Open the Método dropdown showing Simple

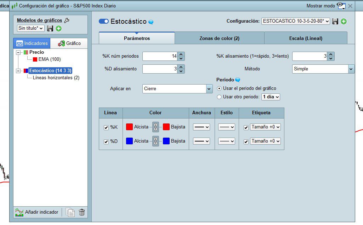(323, 69)
